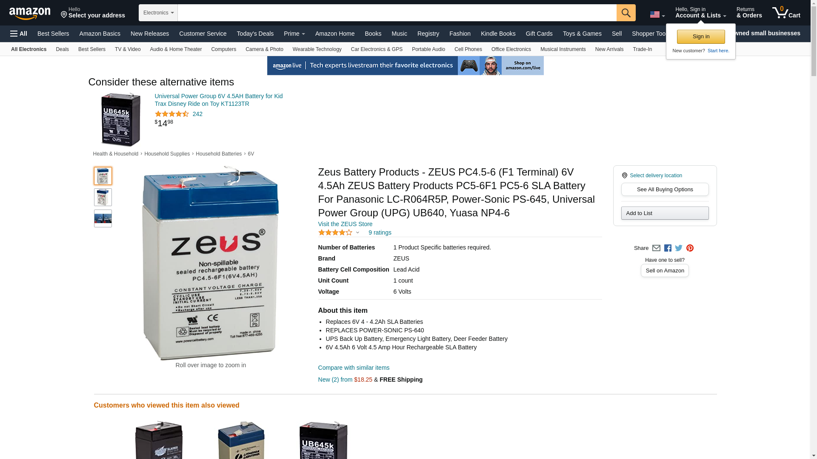The width and height of the screenshot is (817, 459).
Task: Expand the Electronics search category dropdown
Action: pos(158,13)
